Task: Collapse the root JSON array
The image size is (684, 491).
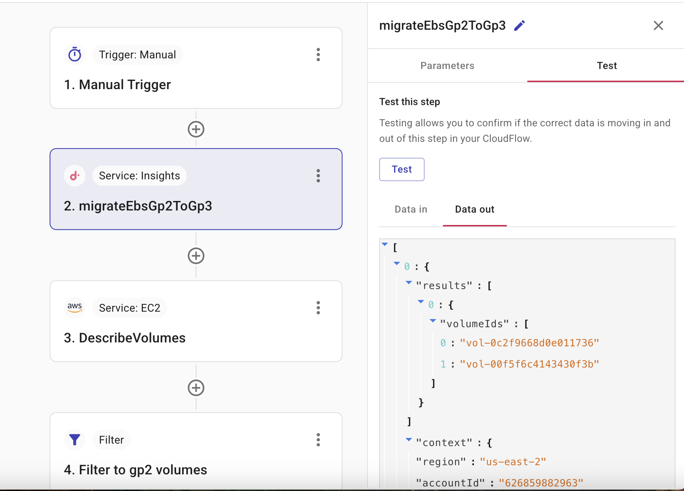Action: tap(385, 244)
